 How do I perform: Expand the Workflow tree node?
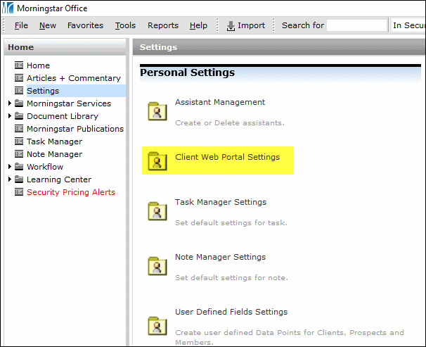point(10,167)
